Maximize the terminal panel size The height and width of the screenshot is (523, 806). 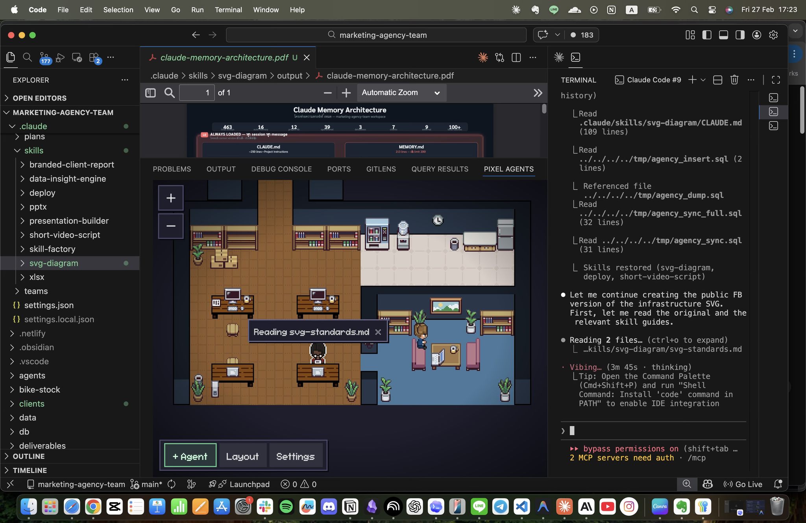776,80
